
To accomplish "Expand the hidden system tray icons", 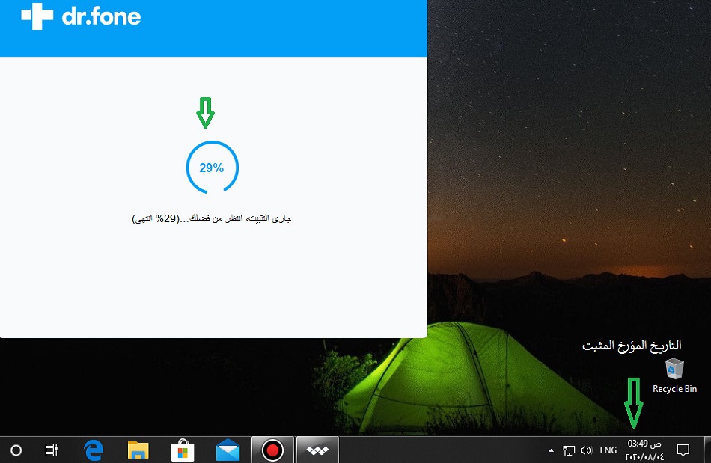I will 552,450.
